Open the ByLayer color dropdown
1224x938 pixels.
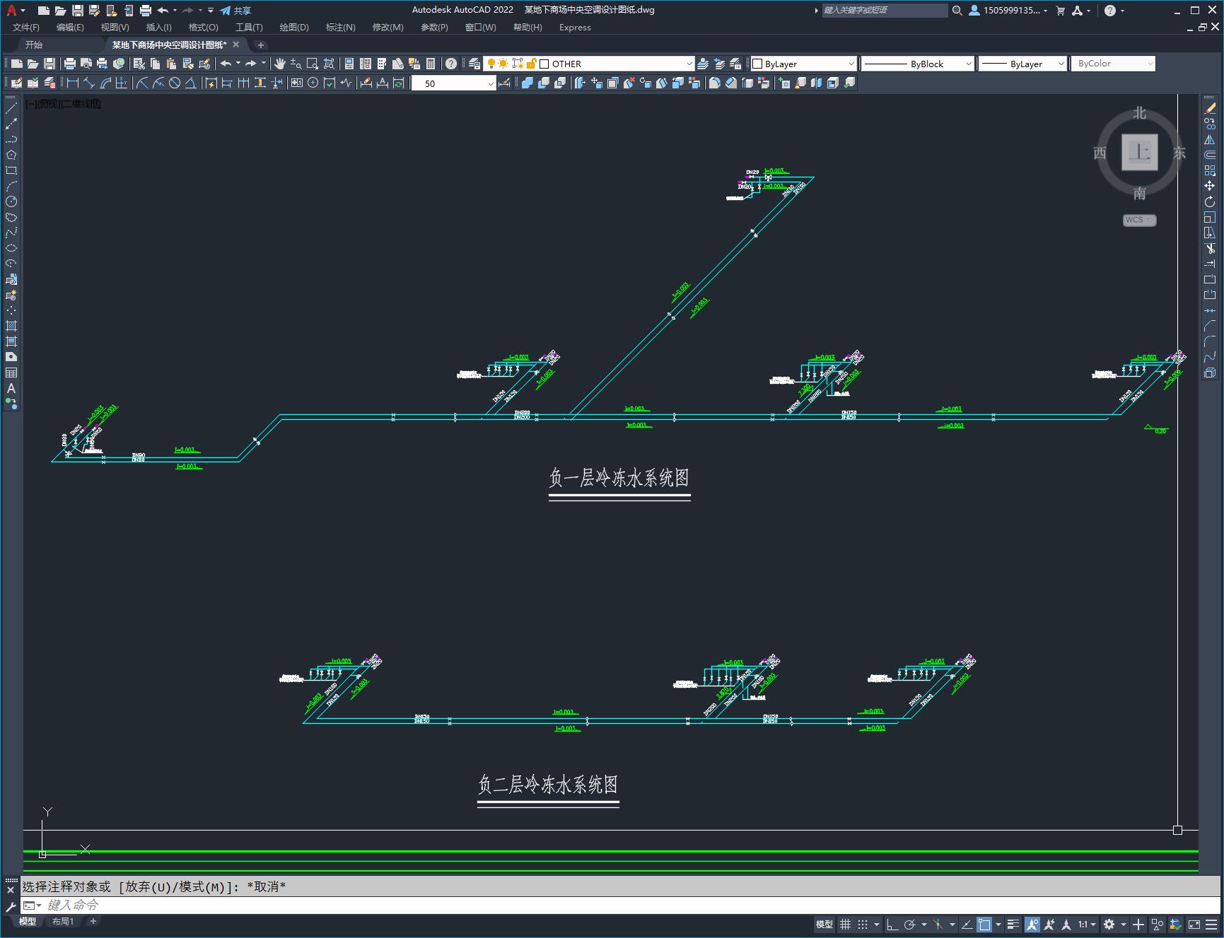(803, 64)
